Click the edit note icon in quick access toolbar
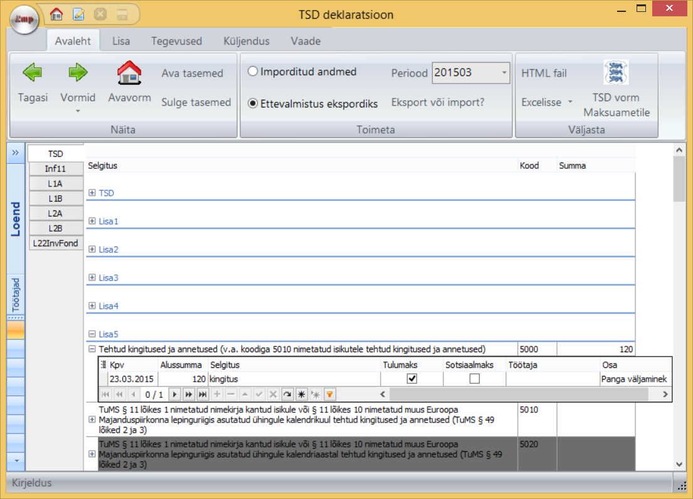 click(78, 14)
